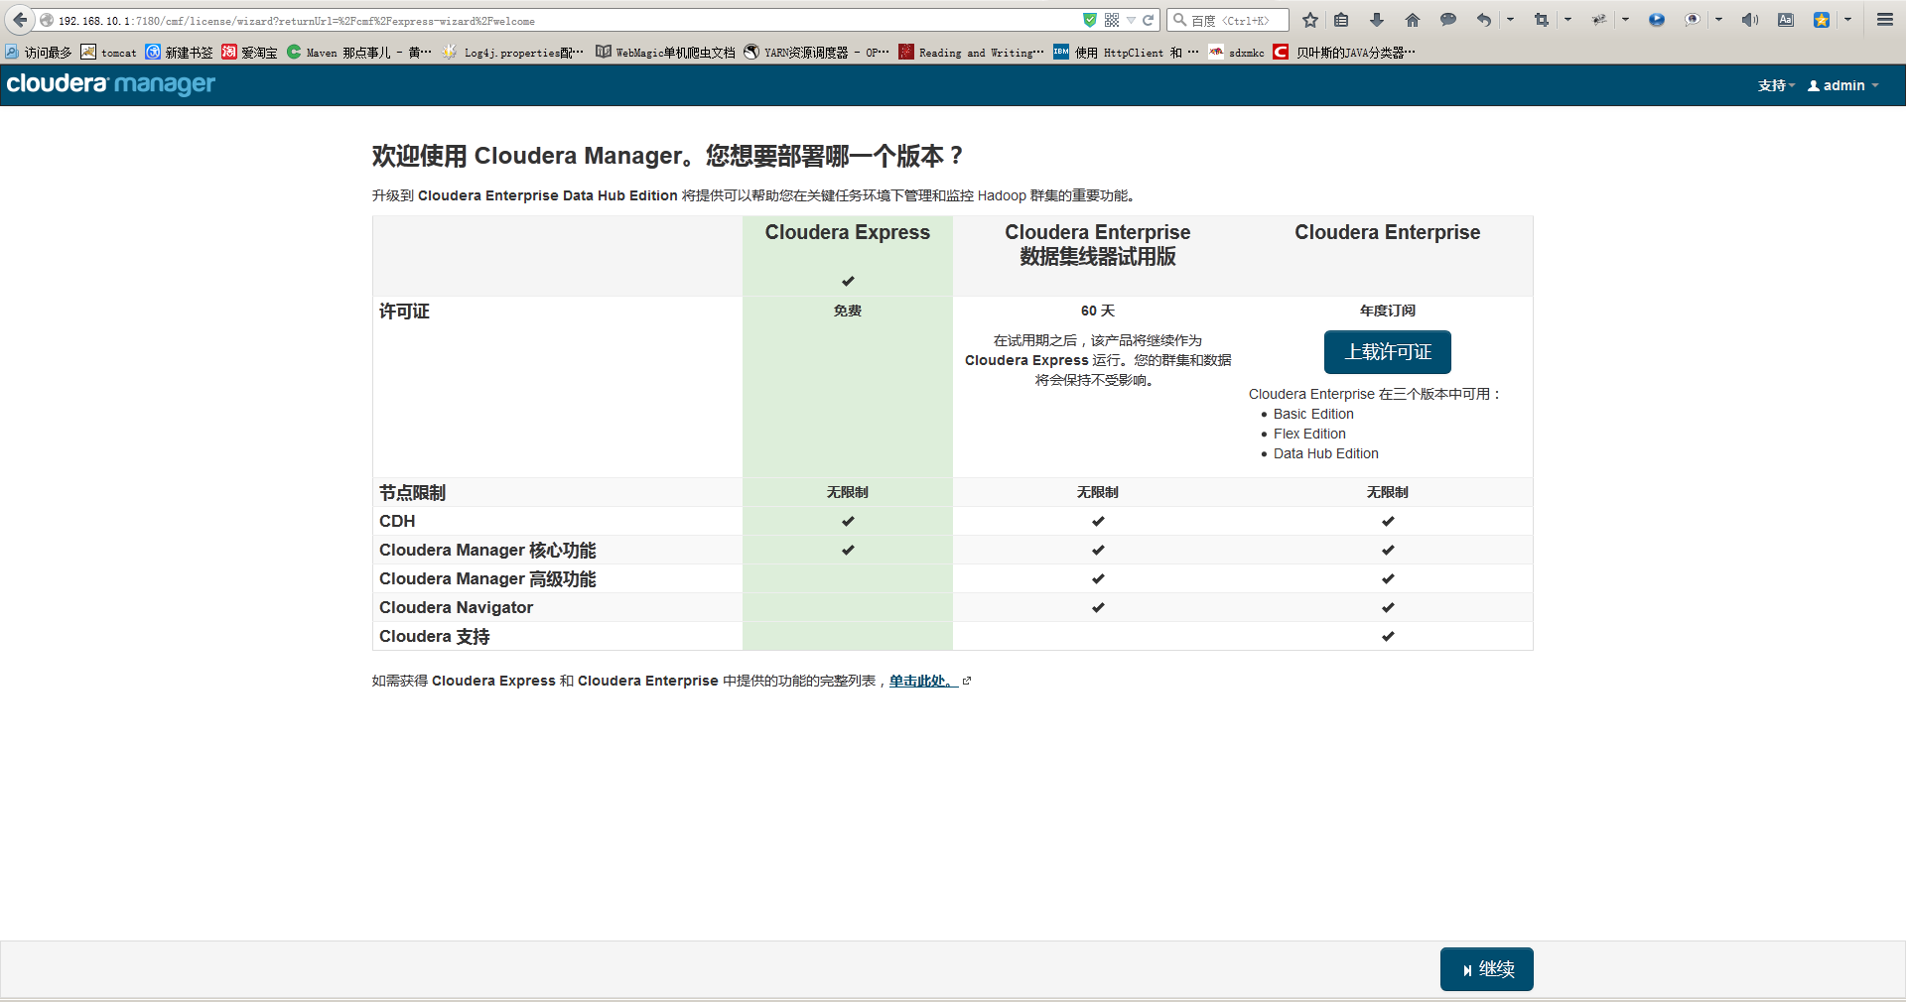The height and width of the screenshot is (1002, 1906).
Task: Click the Basic Edition list item
Action: tap(1313, 414)
